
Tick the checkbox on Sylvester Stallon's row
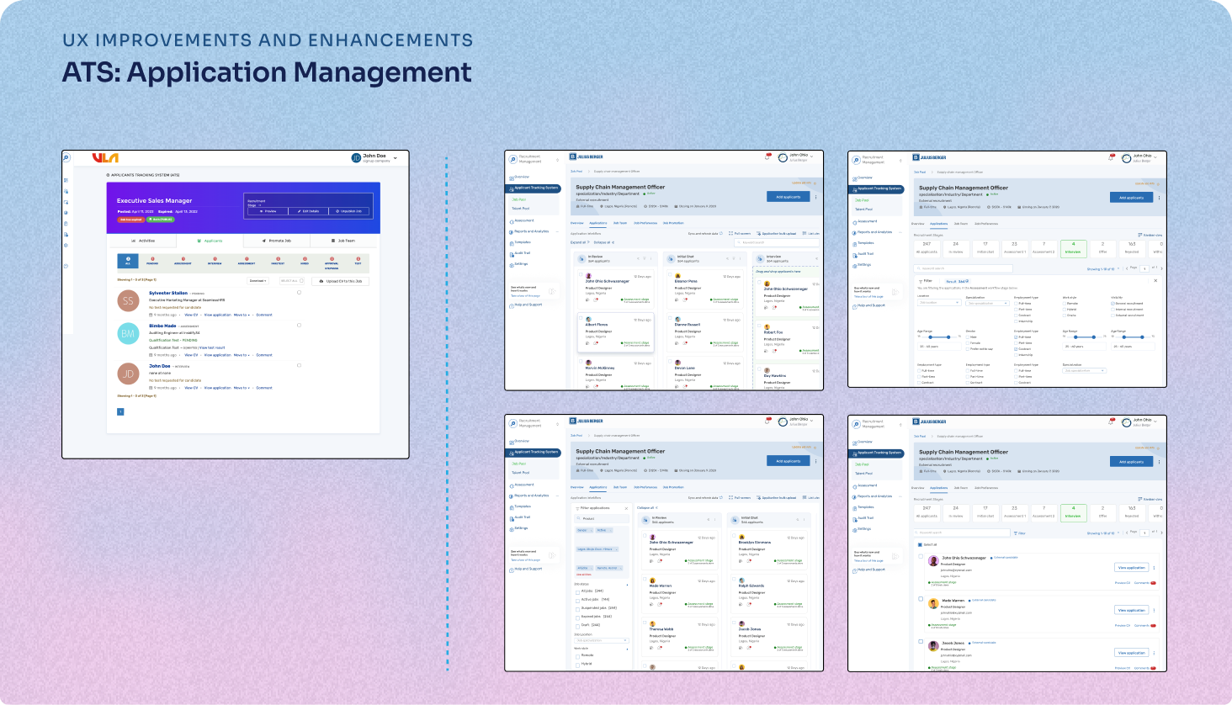[x=299, y=292]
